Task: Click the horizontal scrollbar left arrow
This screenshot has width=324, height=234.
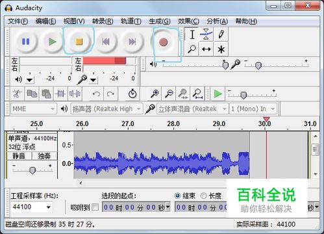Action: point(81,183)
